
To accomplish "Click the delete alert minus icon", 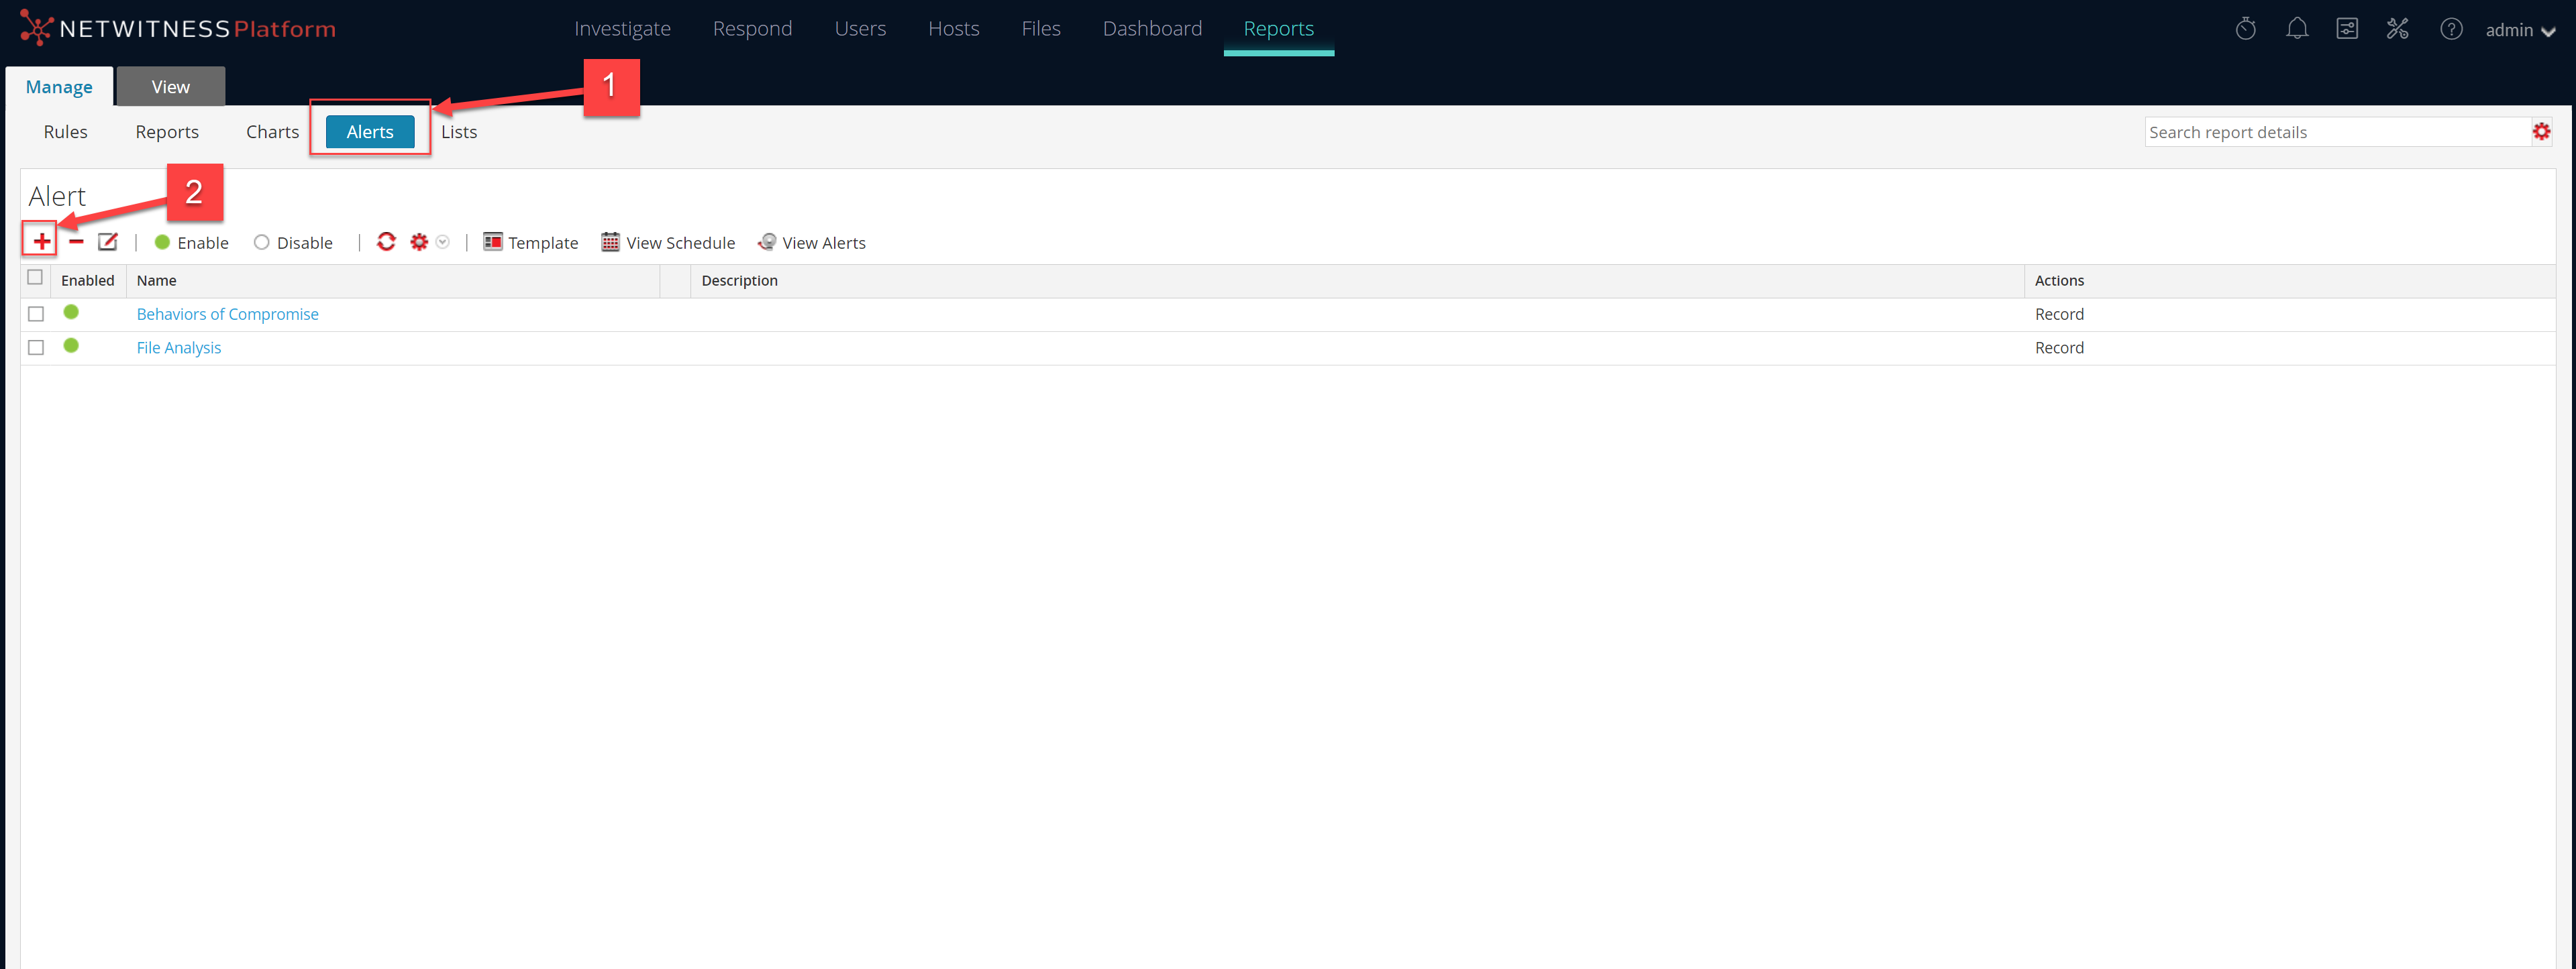I will 75,242.
